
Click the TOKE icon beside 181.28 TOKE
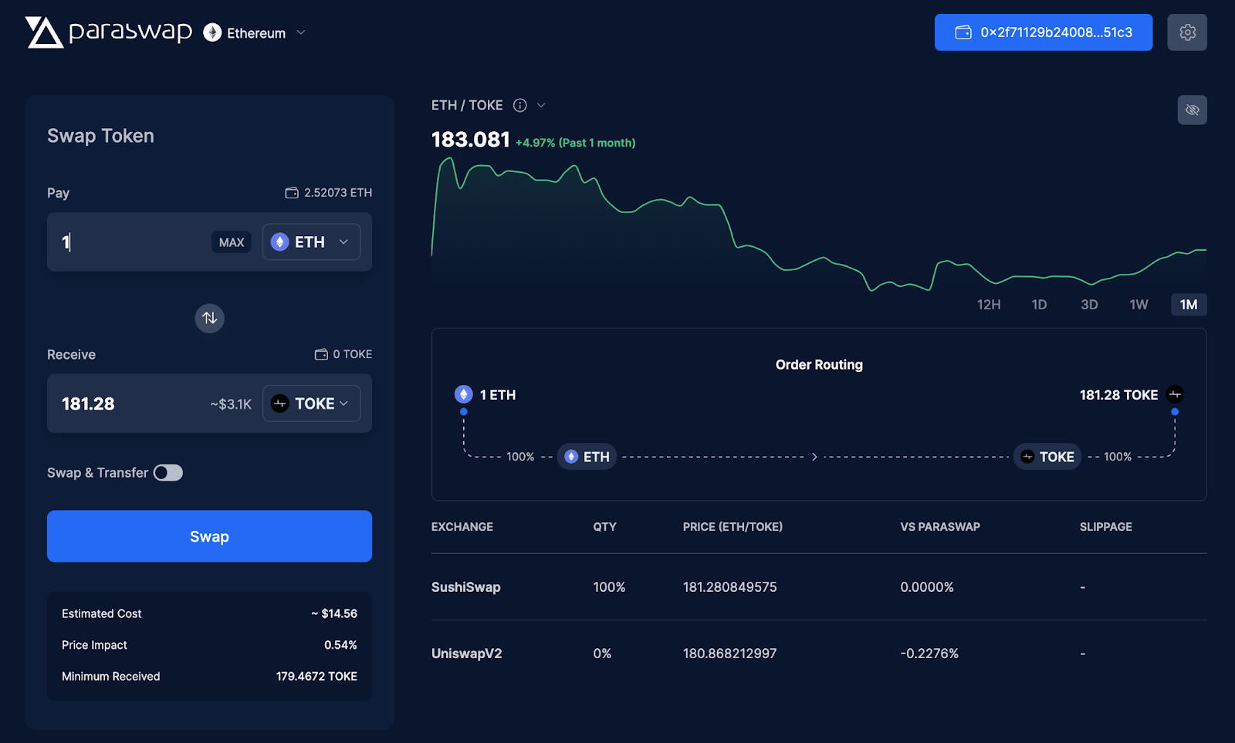[x=1175, y=394]
